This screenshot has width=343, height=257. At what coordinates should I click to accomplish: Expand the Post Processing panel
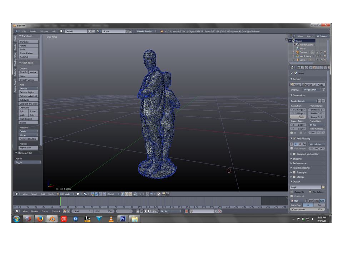[301, 168]
